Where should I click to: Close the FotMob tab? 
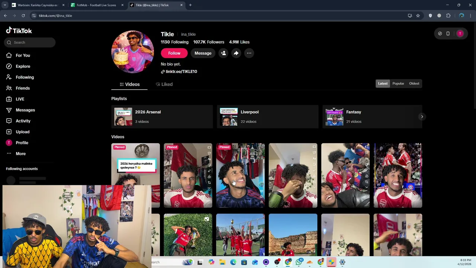pyautogui.click(x=122, y=5)
